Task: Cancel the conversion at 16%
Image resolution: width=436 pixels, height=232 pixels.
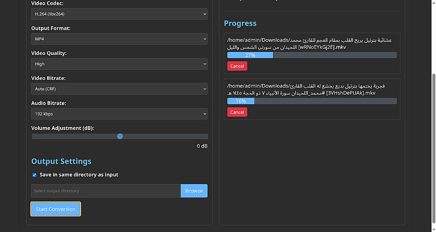Action: click(237, 112)
